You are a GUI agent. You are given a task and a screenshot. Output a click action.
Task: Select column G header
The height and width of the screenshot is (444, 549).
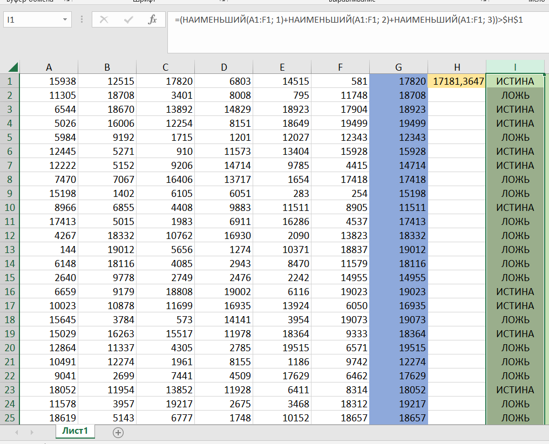[398, 67]
